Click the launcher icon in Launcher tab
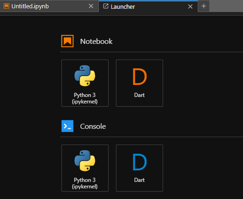The height and width of the screenshot is (199, 243). (x=106, y=6)
